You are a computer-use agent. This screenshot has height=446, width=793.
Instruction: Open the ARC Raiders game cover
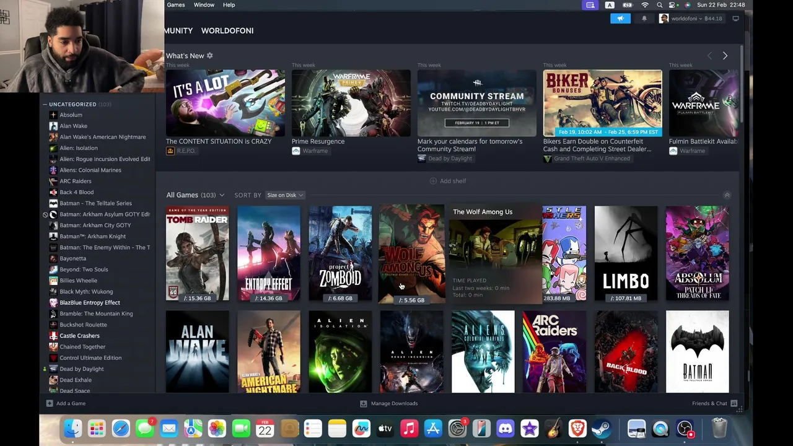click(554, 352)
